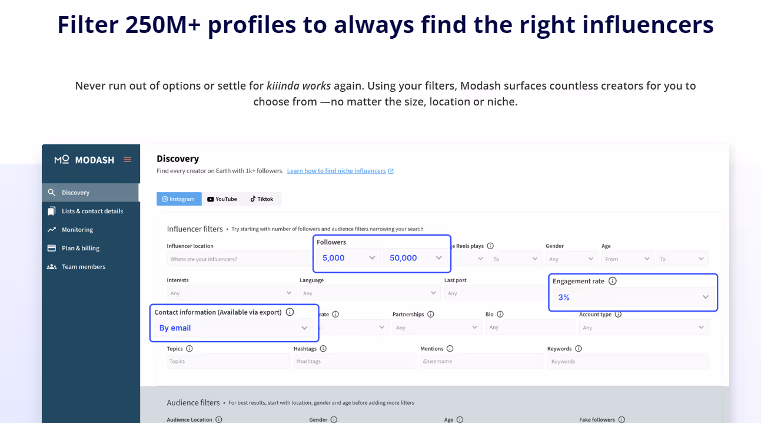Open the Gender Any dropdown
761x423 pixels.
coord(572,259)
